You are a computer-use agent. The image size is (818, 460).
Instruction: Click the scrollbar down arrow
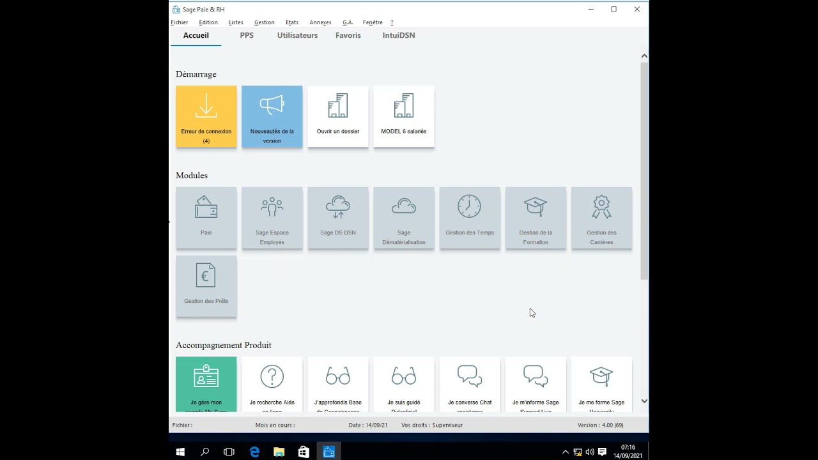644,401
